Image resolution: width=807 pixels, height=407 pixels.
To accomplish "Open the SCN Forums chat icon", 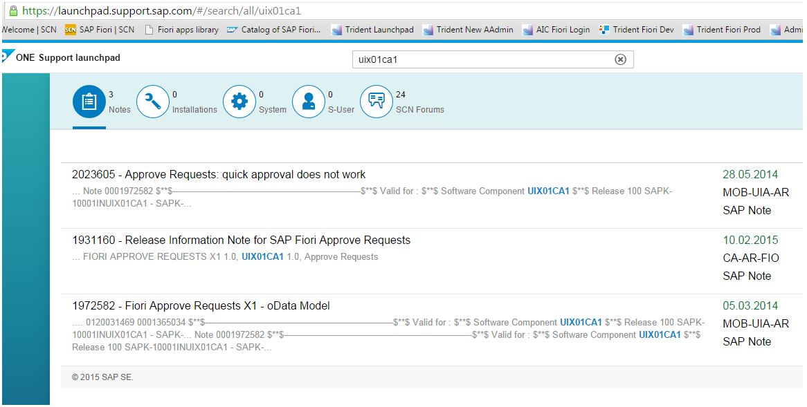I will pos(377,102).
